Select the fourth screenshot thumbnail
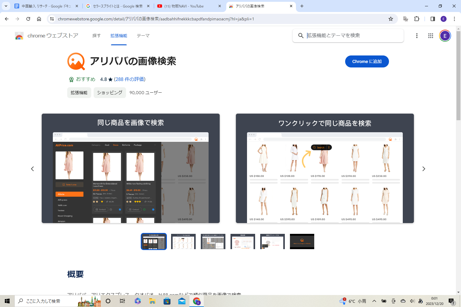Viewport: 461px width, 307px height. coord(243,241)
